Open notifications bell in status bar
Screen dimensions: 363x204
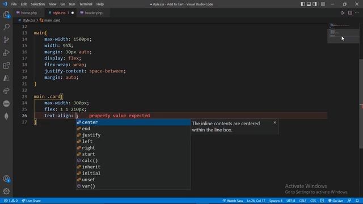point(357,201)
